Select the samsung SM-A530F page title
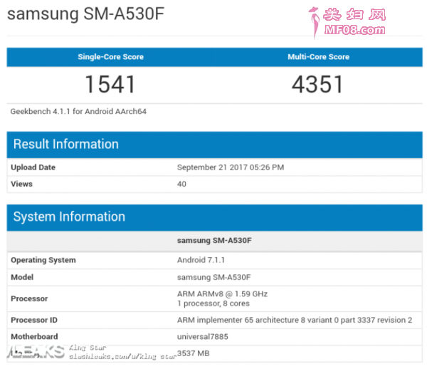Image resolution: width=427 pixels, height=369 pixels. [86, 14]
